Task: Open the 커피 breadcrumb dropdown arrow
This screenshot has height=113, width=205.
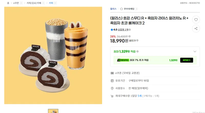Action: click(55, 3)
